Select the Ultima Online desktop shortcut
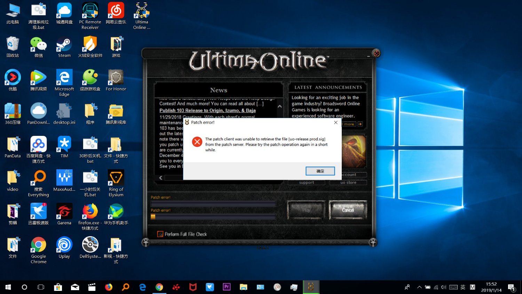 coord(142,16)
